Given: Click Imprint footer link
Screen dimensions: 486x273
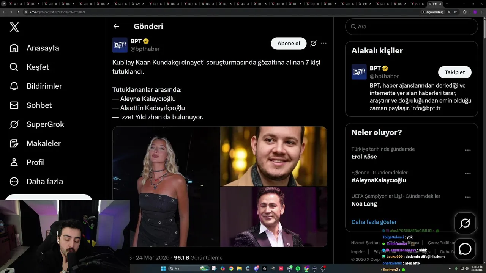Looking at the screenshot, I should point(358,252).
